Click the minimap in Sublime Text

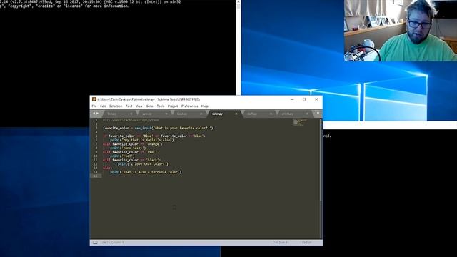[x=300, y=122]
